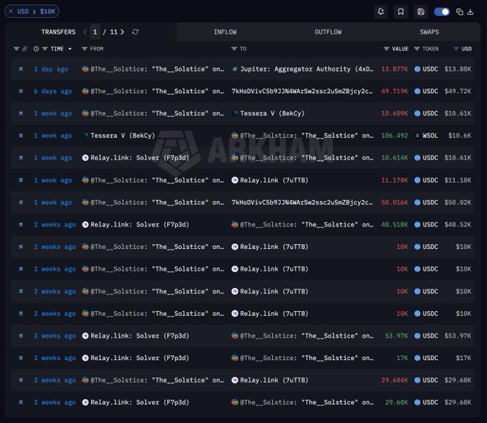The width and height of the screenshot is (487, 423).
Task: Click the chain link column icon
Action: (x=24, y=49)
